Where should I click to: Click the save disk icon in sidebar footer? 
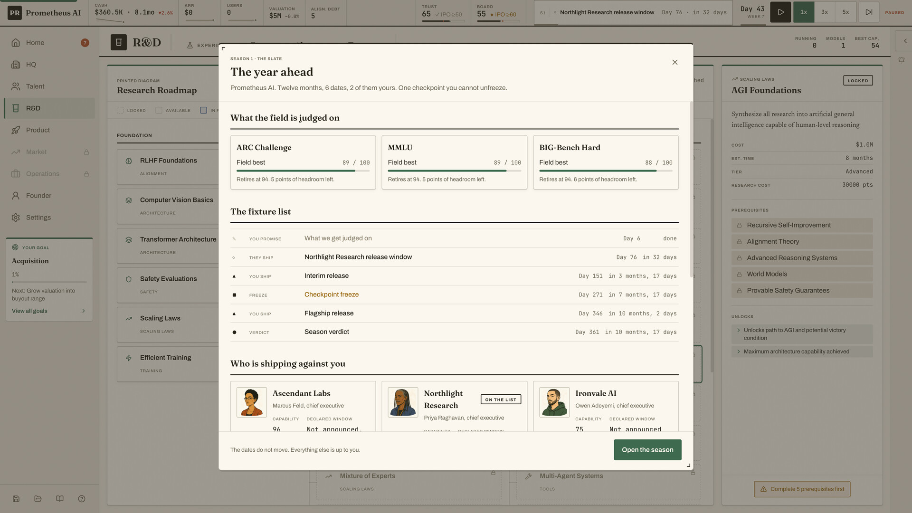16,499
